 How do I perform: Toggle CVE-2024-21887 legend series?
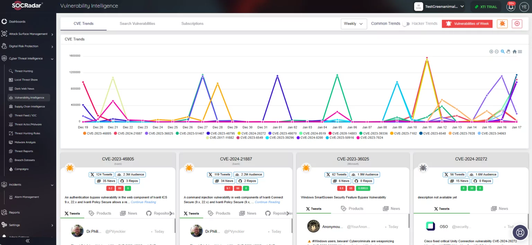128,133
